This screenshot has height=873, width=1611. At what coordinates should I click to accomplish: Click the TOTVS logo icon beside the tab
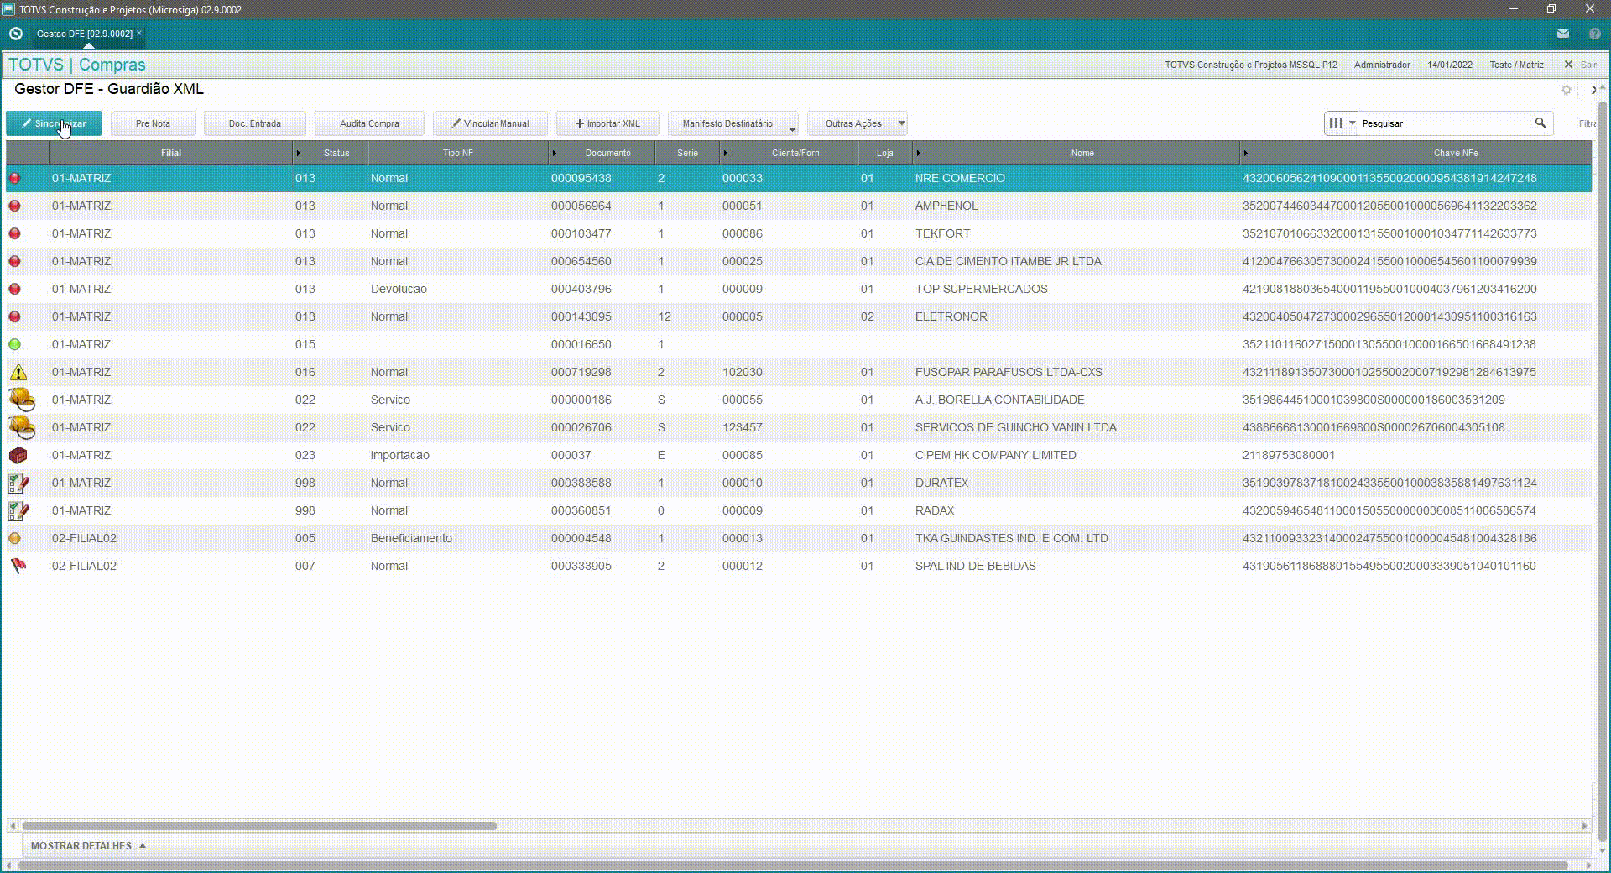pyautogui.click(x=15, y=34)
